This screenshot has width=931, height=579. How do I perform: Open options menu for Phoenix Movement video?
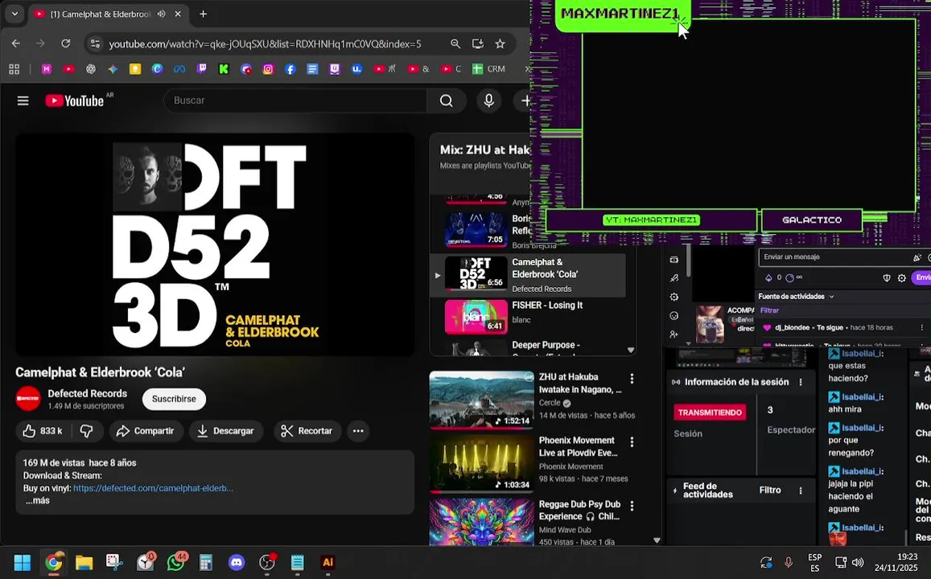632,442
